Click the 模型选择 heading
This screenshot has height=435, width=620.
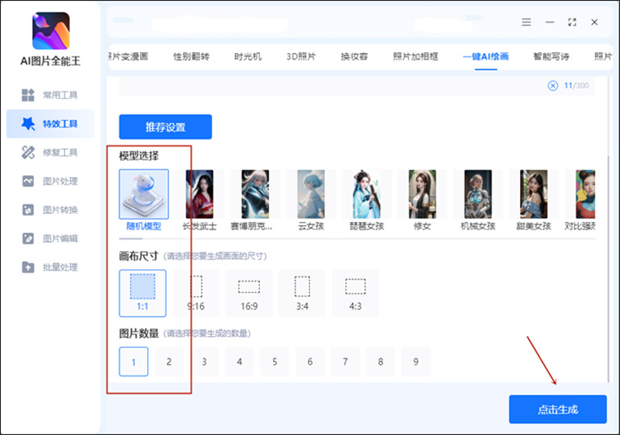[138, 156]
